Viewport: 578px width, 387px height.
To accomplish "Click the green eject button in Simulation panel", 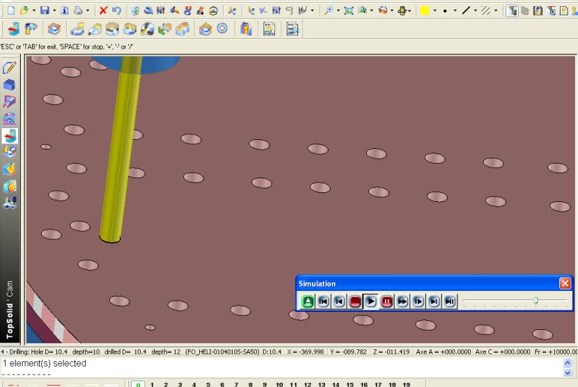I will coord(307,301).
